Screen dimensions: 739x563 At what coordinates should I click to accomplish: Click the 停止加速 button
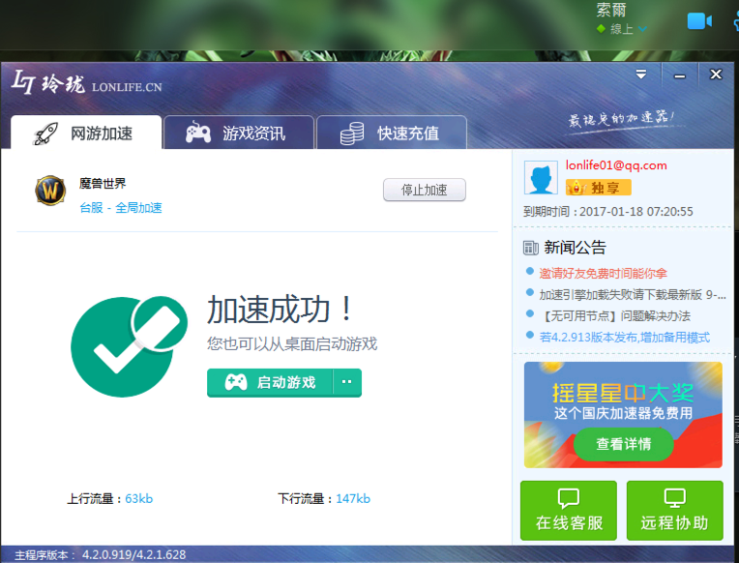click(425, 190)
